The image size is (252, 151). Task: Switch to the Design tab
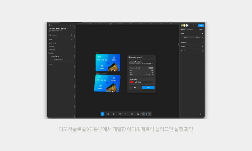click(x=183, y=29)
